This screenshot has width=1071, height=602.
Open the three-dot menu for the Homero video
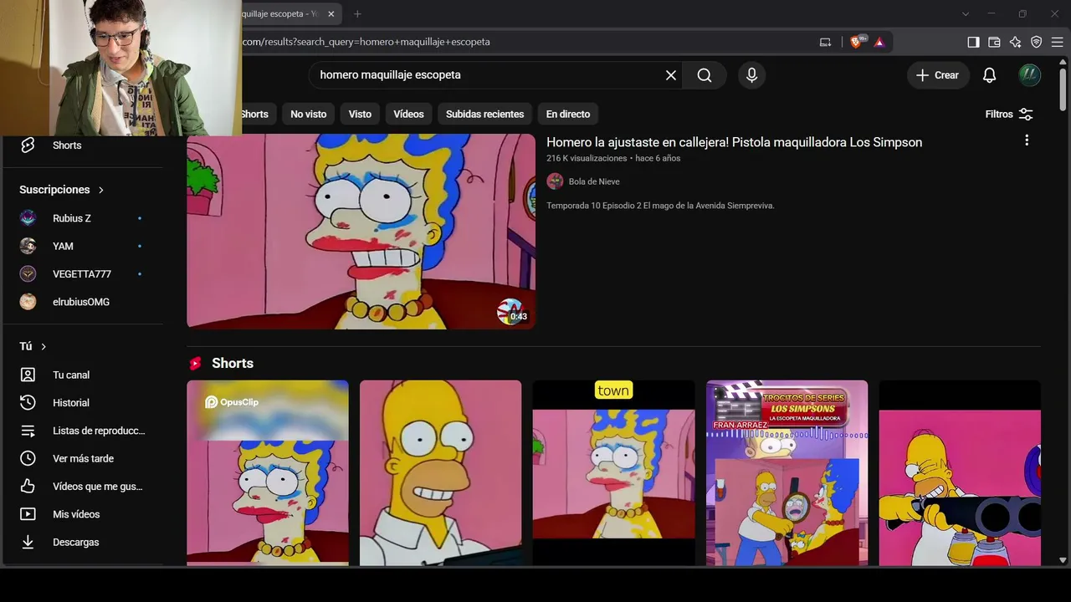coord(1027,140)
